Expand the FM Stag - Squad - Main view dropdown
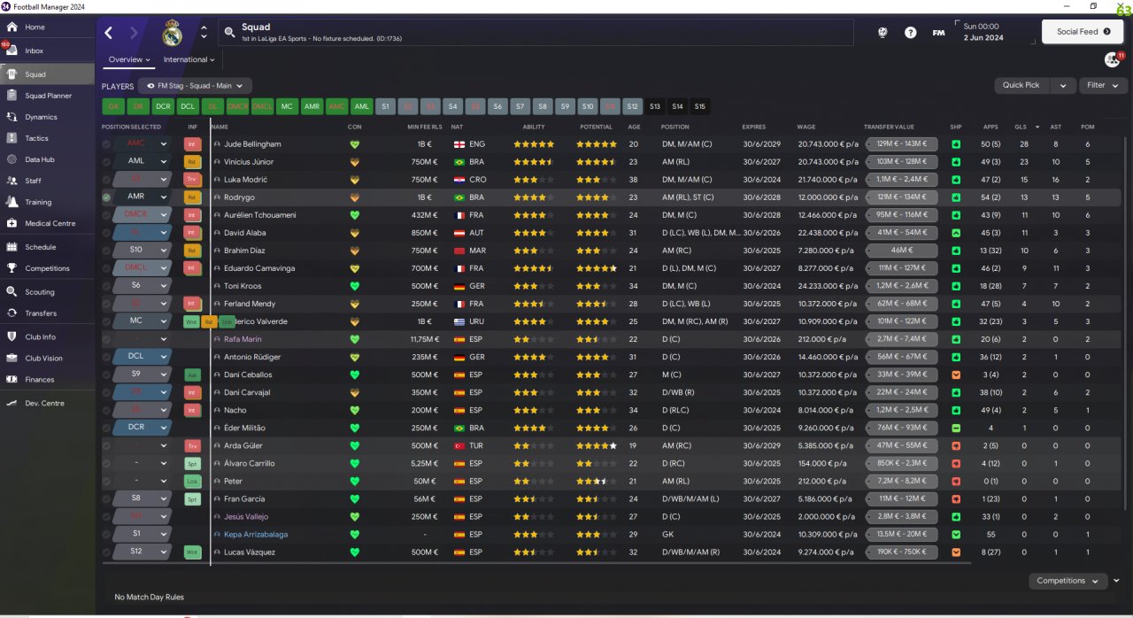 pyautogui.click(x=196, y=86)
